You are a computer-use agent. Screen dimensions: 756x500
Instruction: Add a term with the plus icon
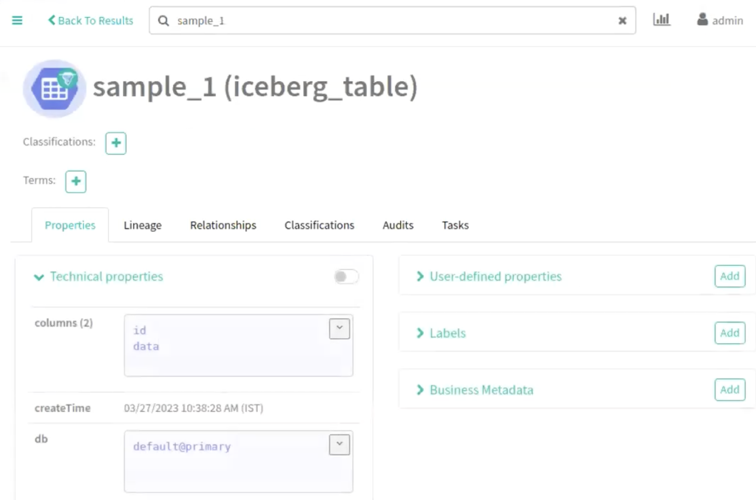76,181
